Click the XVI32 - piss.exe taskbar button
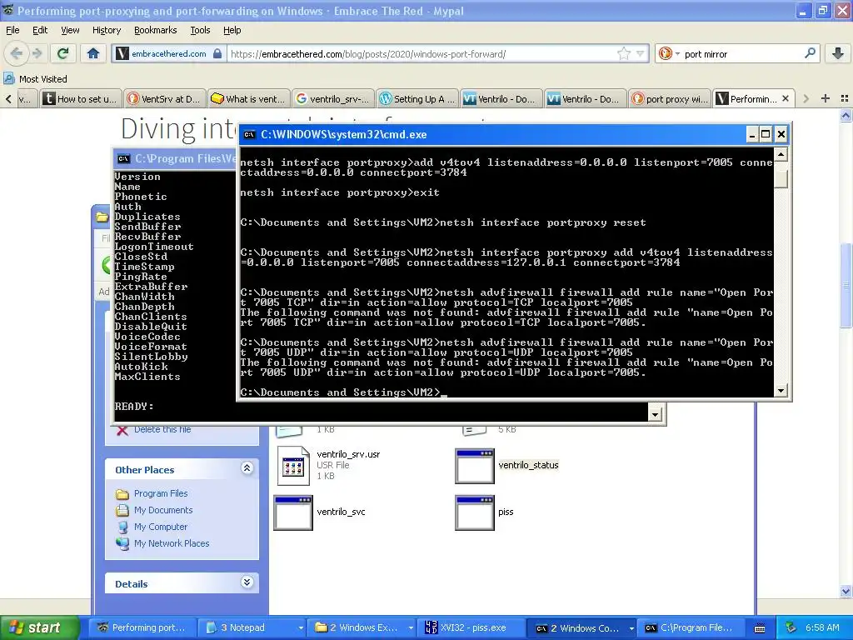The image size is (853, 640). [x=471, y=627]
